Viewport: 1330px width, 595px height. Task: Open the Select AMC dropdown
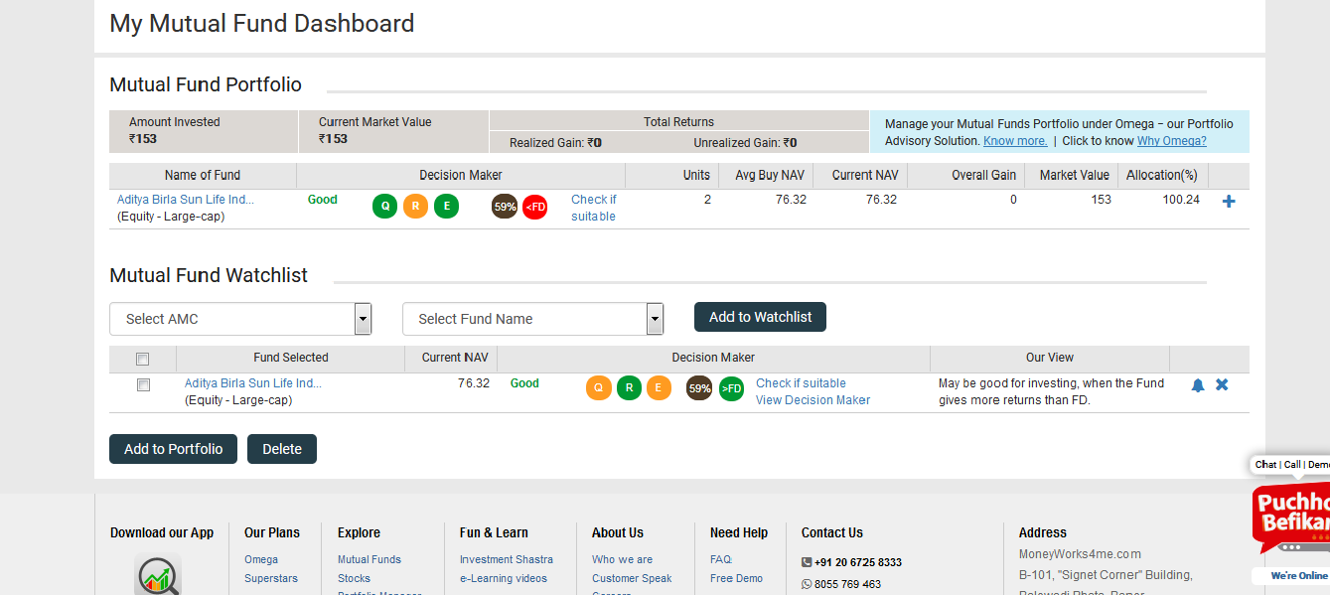tap(240, 319)
